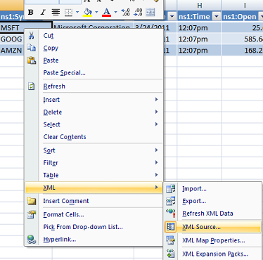Choose Paste from the context menu
The width and height of the screenshot is (263, 260).
(x=94, y=60)
